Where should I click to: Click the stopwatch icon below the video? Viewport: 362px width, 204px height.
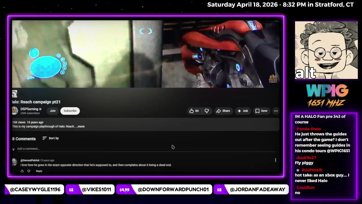tap(15, 93)
